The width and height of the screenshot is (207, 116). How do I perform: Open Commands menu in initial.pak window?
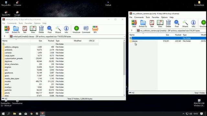click(x=12, y=23)
